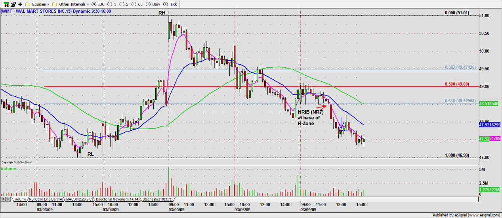The height and width of the screenshot is (218, 502).
Task: Click the plus crosshair cursor icon
Action: point(20,4)
